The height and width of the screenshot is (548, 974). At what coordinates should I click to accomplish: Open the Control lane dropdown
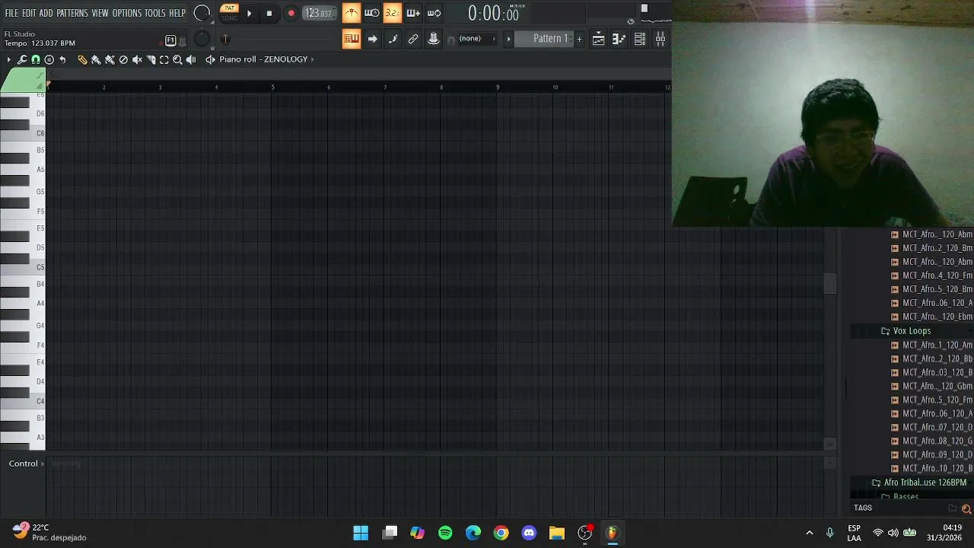coord(27,464)
